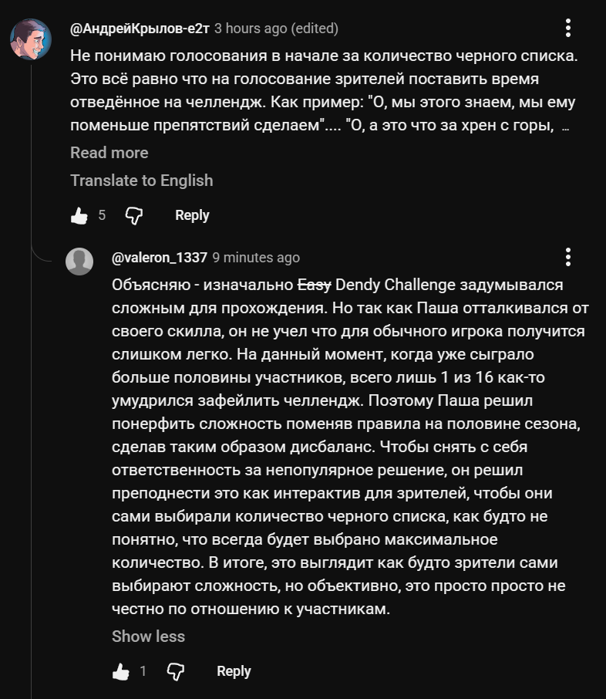Like the reply from valeron_1337

click(121, 671)
